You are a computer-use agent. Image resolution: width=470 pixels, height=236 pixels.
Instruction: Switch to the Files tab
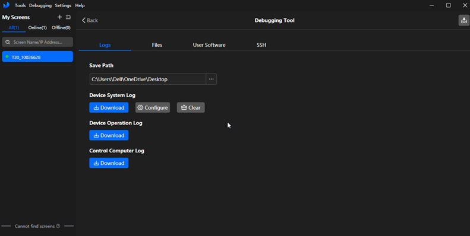tap(157, 45)
